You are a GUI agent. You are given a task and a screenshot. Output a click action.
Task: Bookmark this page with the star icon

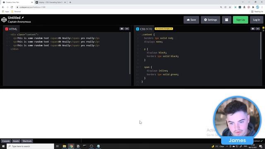230,7
